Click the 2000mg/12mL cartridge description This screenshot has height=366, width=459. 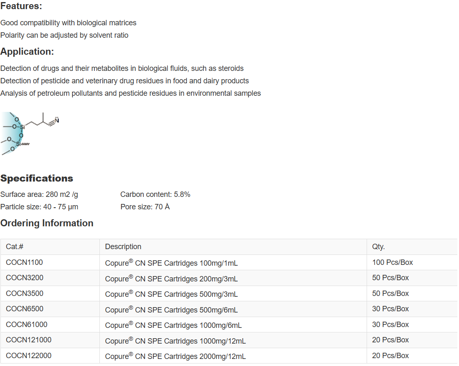click(x=175, y=356)
